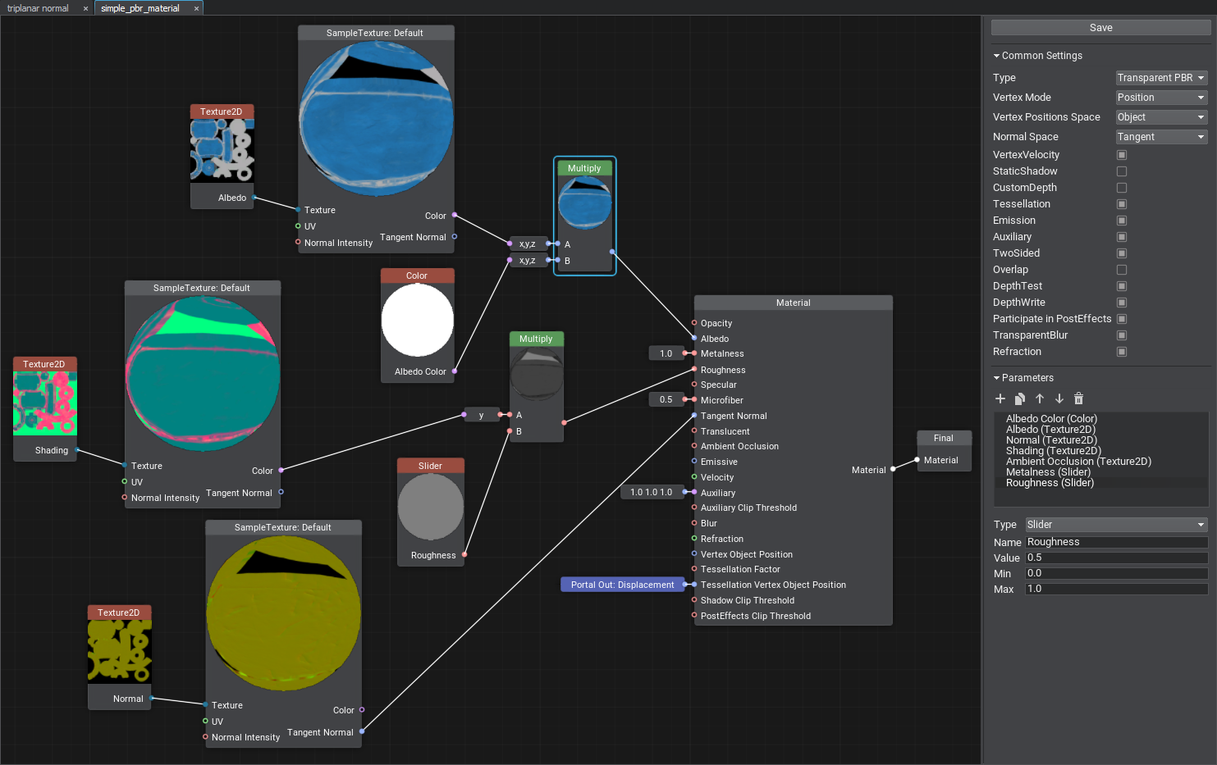Open the Transparent PBR type dropdown
The height and width of the screenshot is (765, 1217).
point(1161,78)
